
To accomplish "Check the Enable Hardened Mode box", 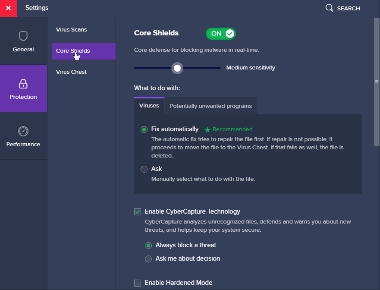I will 138,283.
